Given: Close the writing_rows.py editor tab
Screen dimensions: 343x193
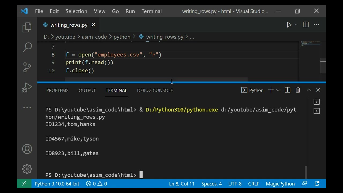Looking at the screenshot, I should coord(93,25).
